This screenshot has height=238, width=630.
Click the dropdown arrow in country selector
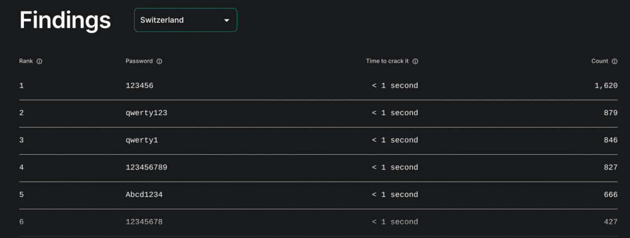(x=226, y=20)
